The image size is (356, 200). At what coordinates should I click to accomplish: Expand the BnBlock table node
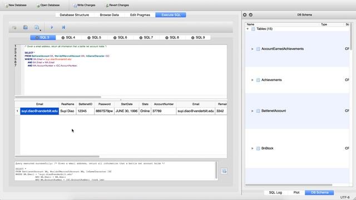252,148
